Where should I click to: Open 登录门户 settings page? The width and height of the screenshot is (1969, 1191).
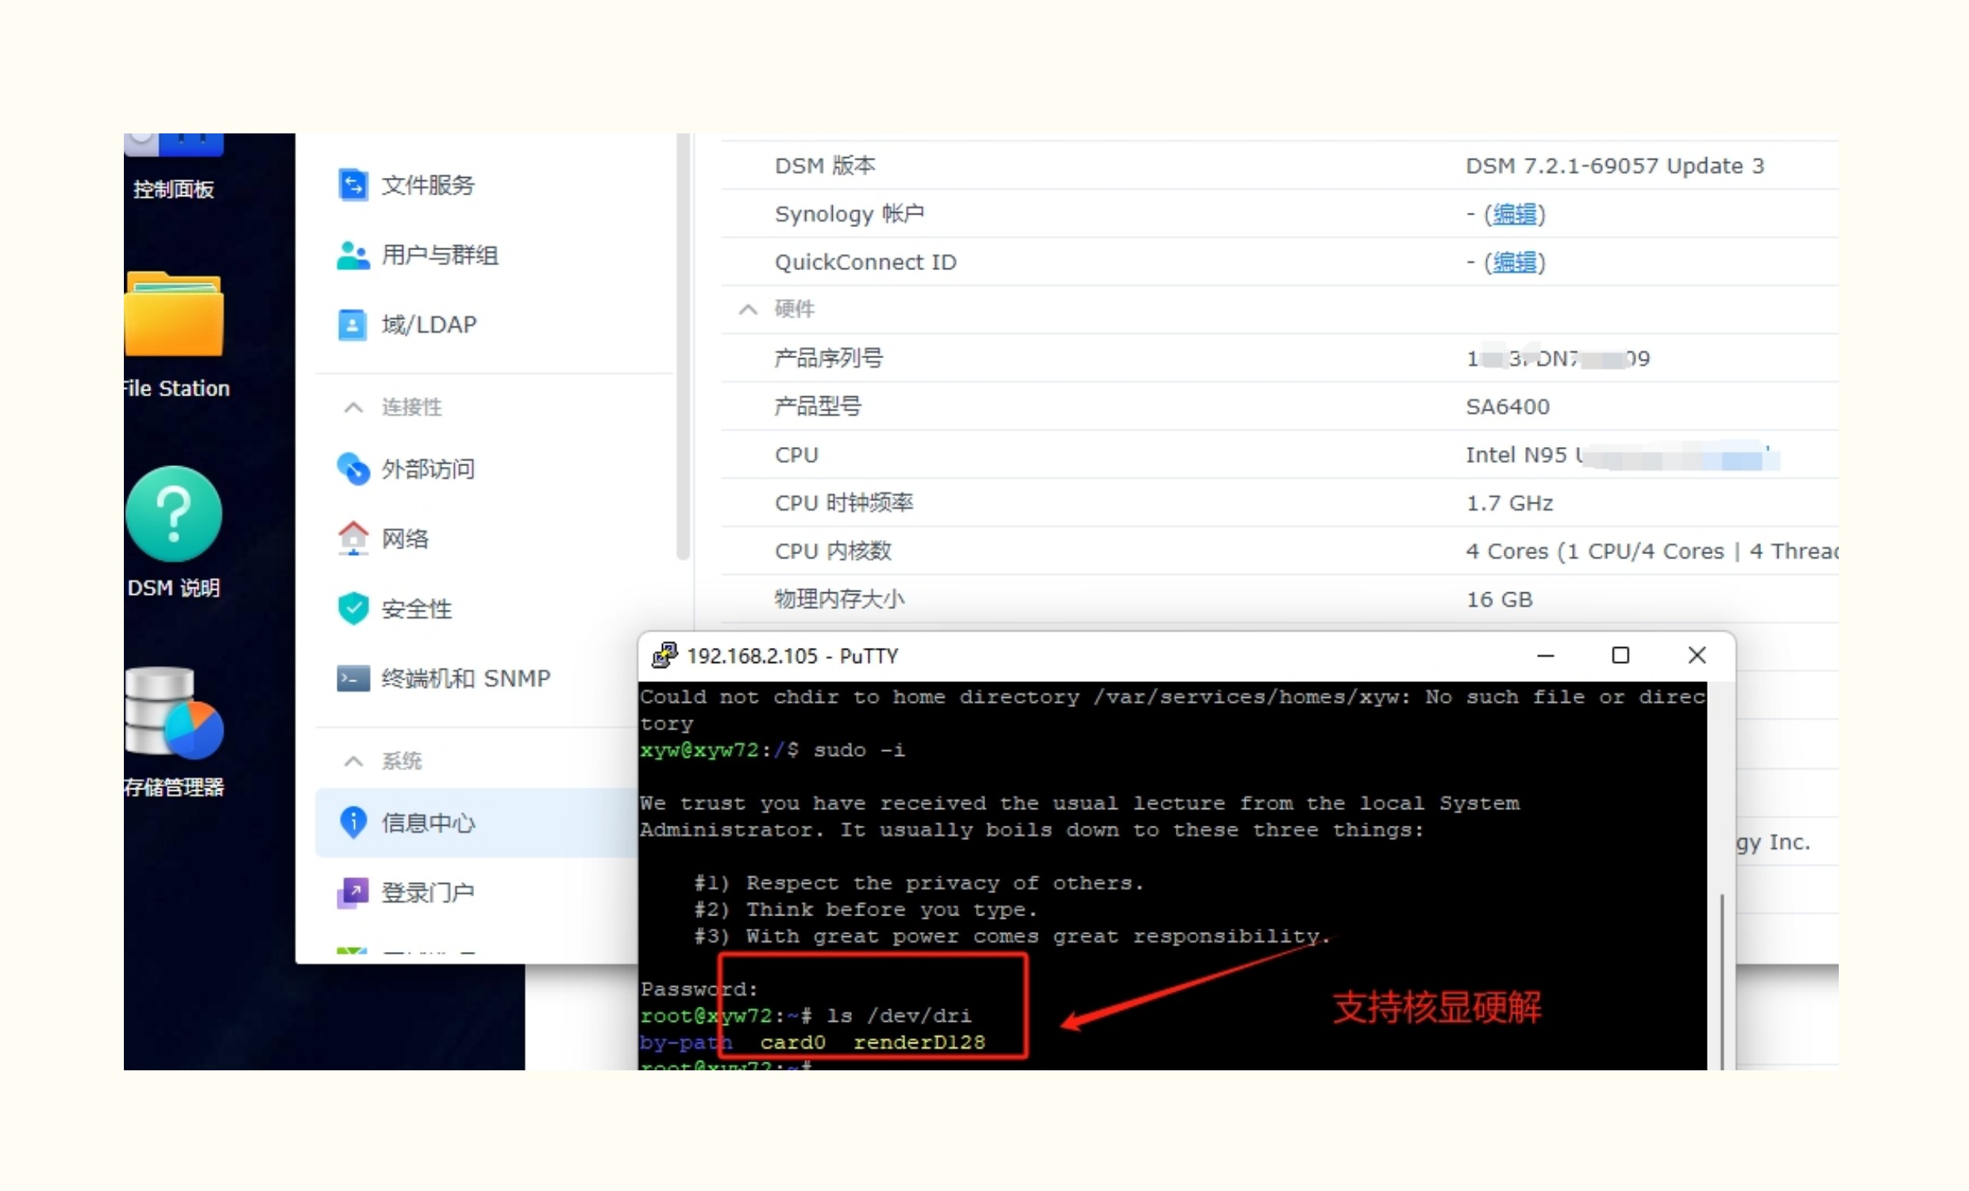click(x=427, y=892)
